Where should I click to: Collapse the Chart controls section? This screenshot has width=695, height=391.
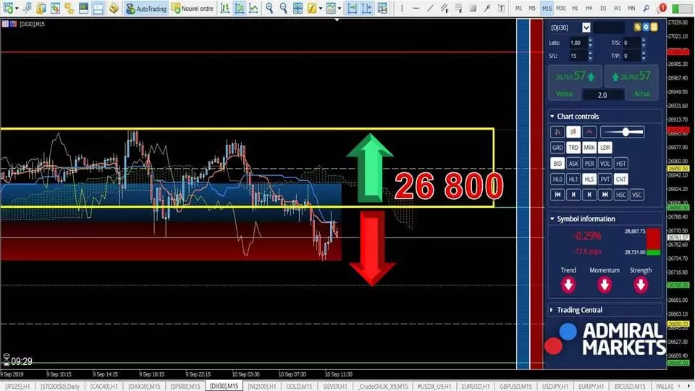tap(552, 116)
